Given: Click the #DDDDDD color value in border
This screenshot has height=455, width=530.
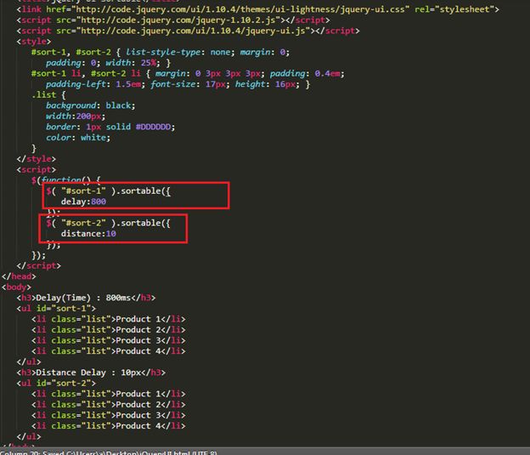Looking at the screenshot, I should point(153,127).
